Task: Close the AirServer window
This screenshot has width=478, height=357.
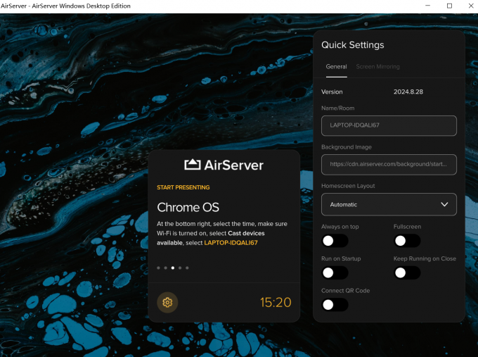Action: pos(471,6)
